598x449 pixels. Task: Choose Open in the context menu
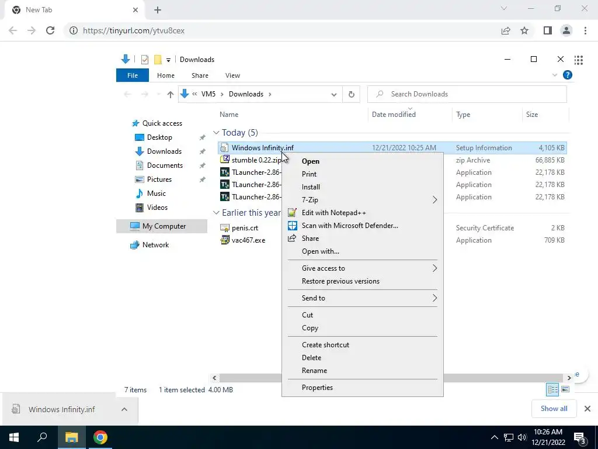(362, 161)
